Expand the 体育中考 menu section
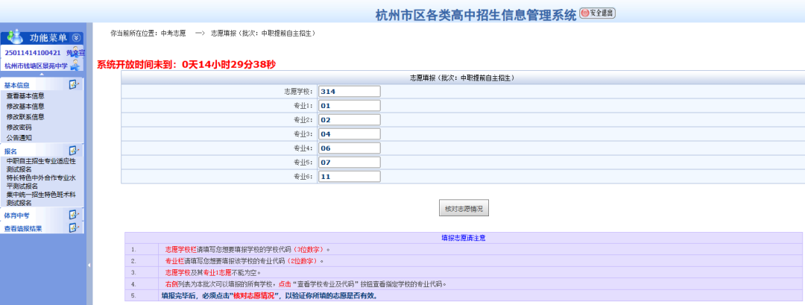The image size is (805, 305). [16, 216]
